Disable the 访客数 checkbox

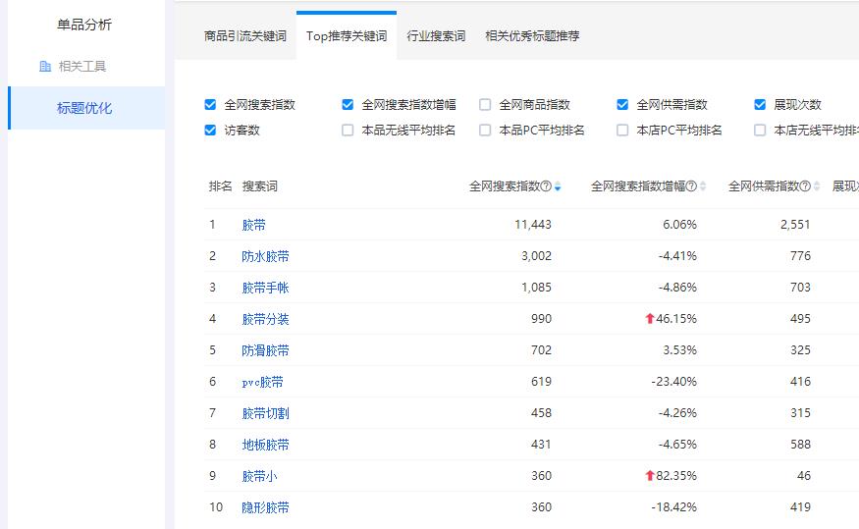(x=210, y=131)
